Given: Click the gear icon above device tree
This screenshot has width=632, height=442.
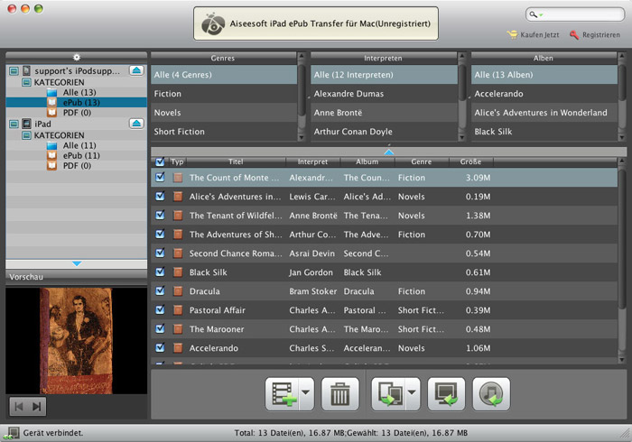Looking at the screenshot, I should (x=76, y=58).
